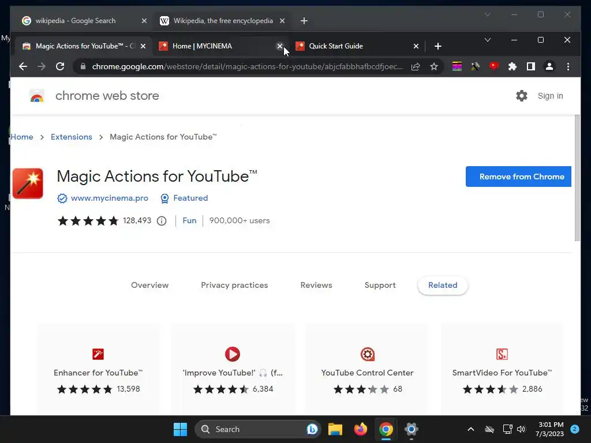
Task: Open the hammer extension icon in toolbar
Action: (x=476, y=67)
